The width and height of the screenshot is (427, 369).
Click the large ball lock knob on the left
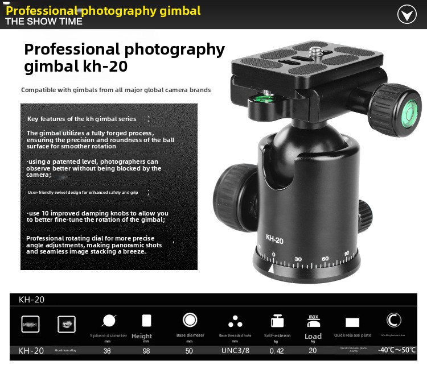tap(235, 197)
